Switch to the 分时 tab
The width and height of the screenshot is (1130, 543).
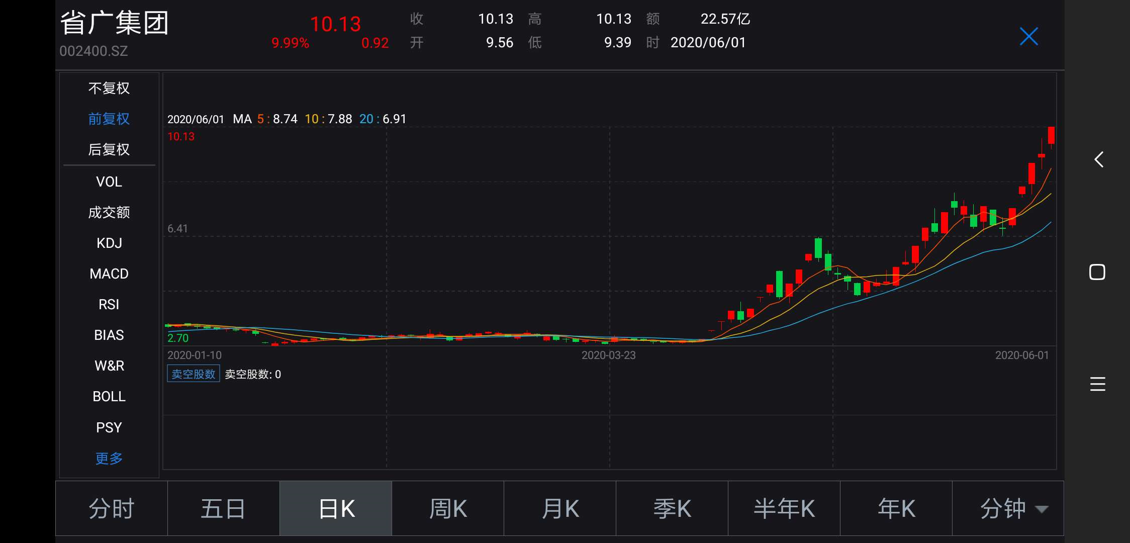point(112,508)
